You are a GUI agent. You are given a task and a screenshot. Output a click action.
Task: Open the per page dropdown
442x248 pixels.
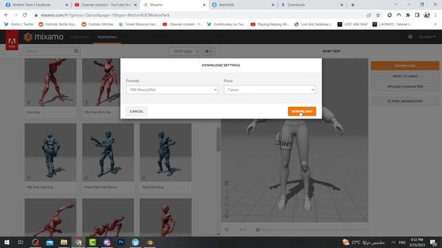click(184, 51)
